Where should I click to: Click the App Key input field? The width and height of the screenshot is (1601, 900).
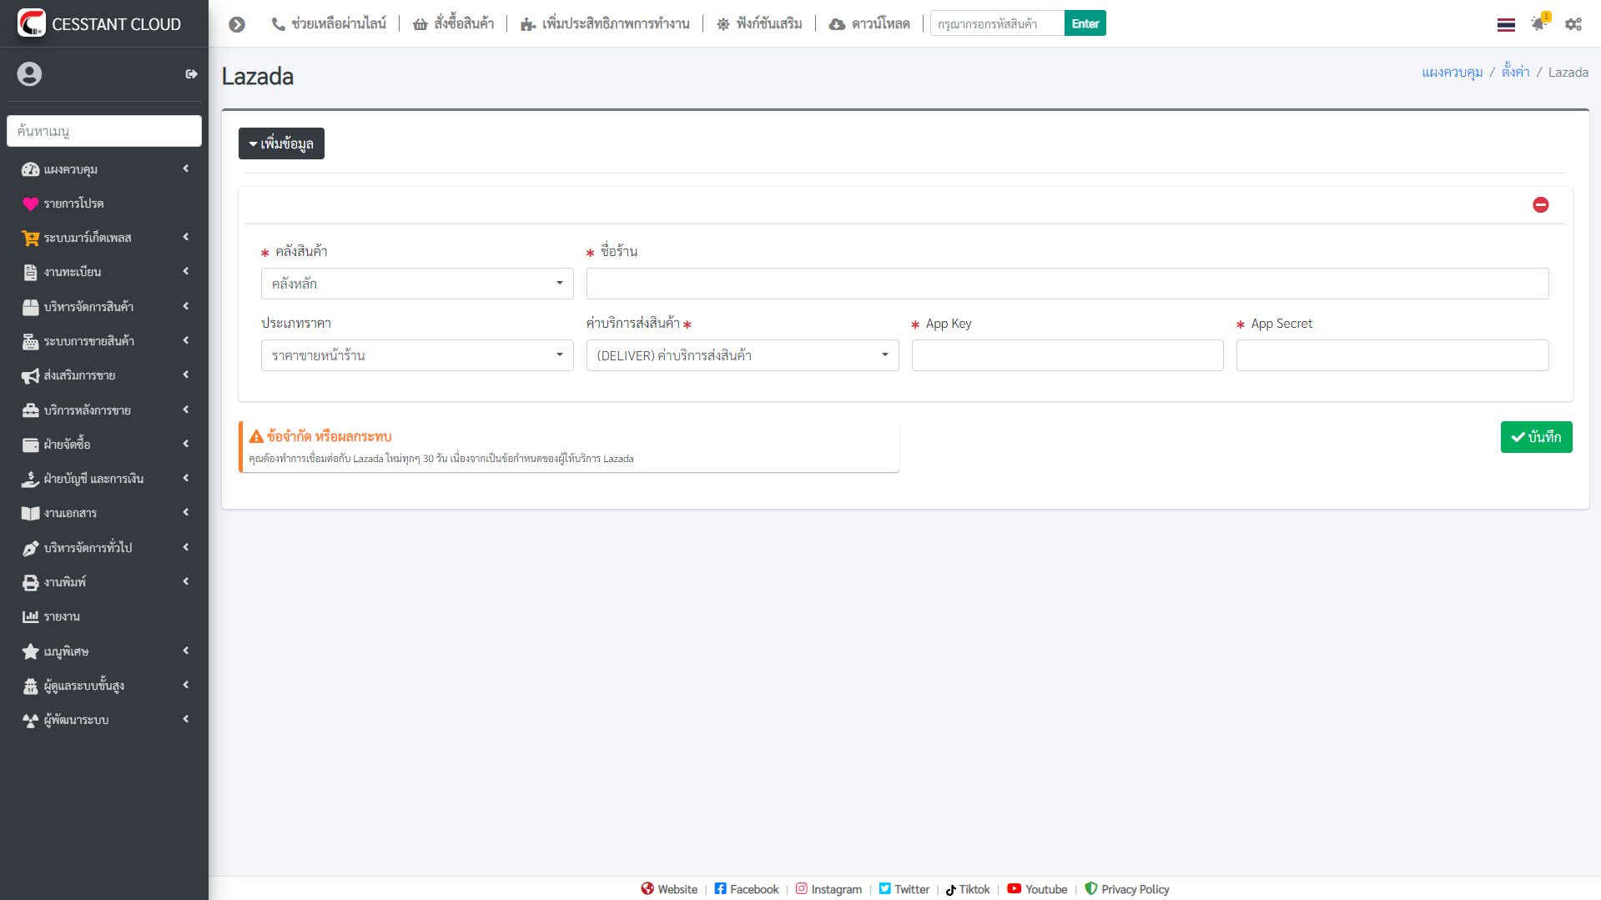pyautogui.click(x=1067, y=355)
